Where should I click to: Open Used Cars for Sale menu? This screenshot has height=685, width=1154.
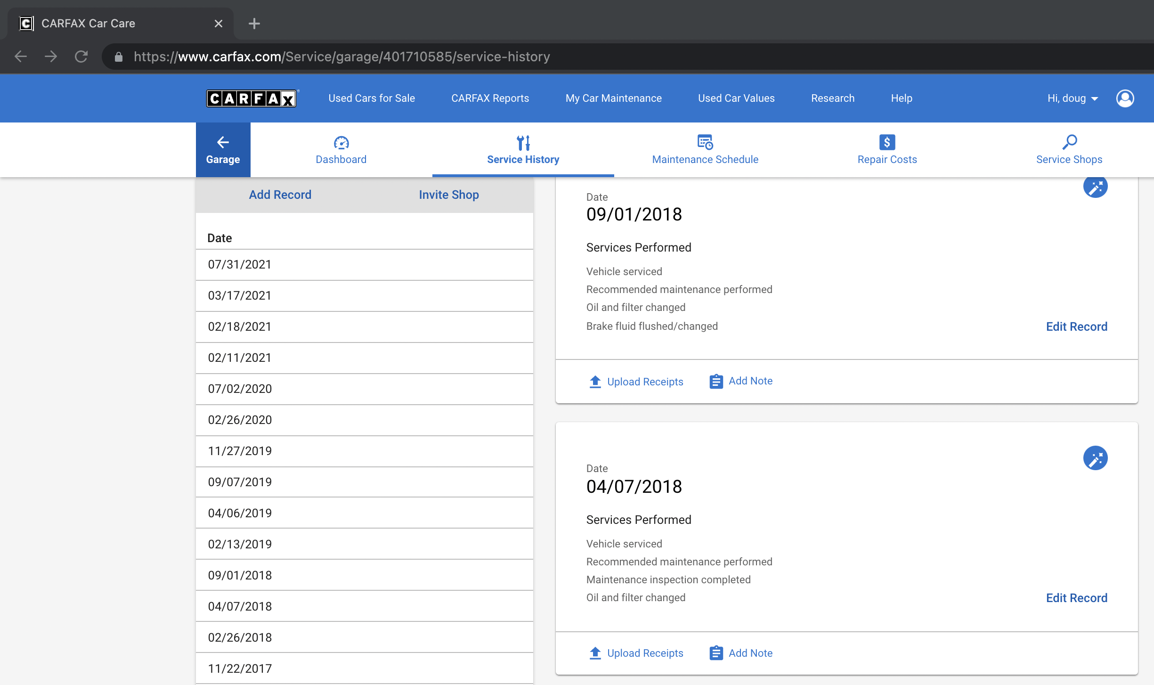pyautogui.click(x=372, y=98)
